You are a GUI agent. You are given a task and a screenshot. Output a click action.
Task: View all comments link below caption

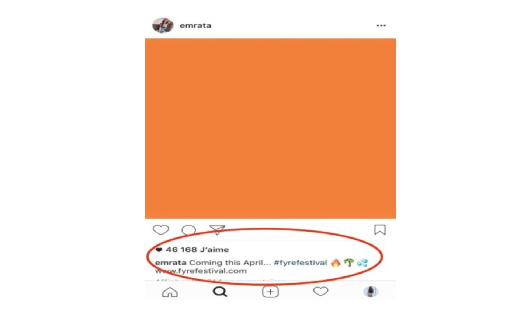pos(220,281)
